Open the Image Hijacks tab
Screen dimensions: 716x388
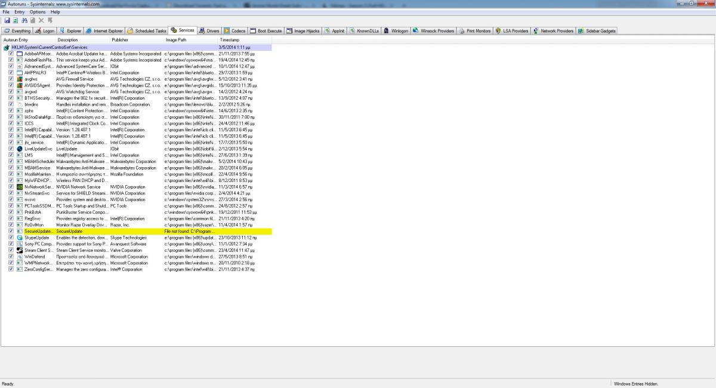coord(304,30)
